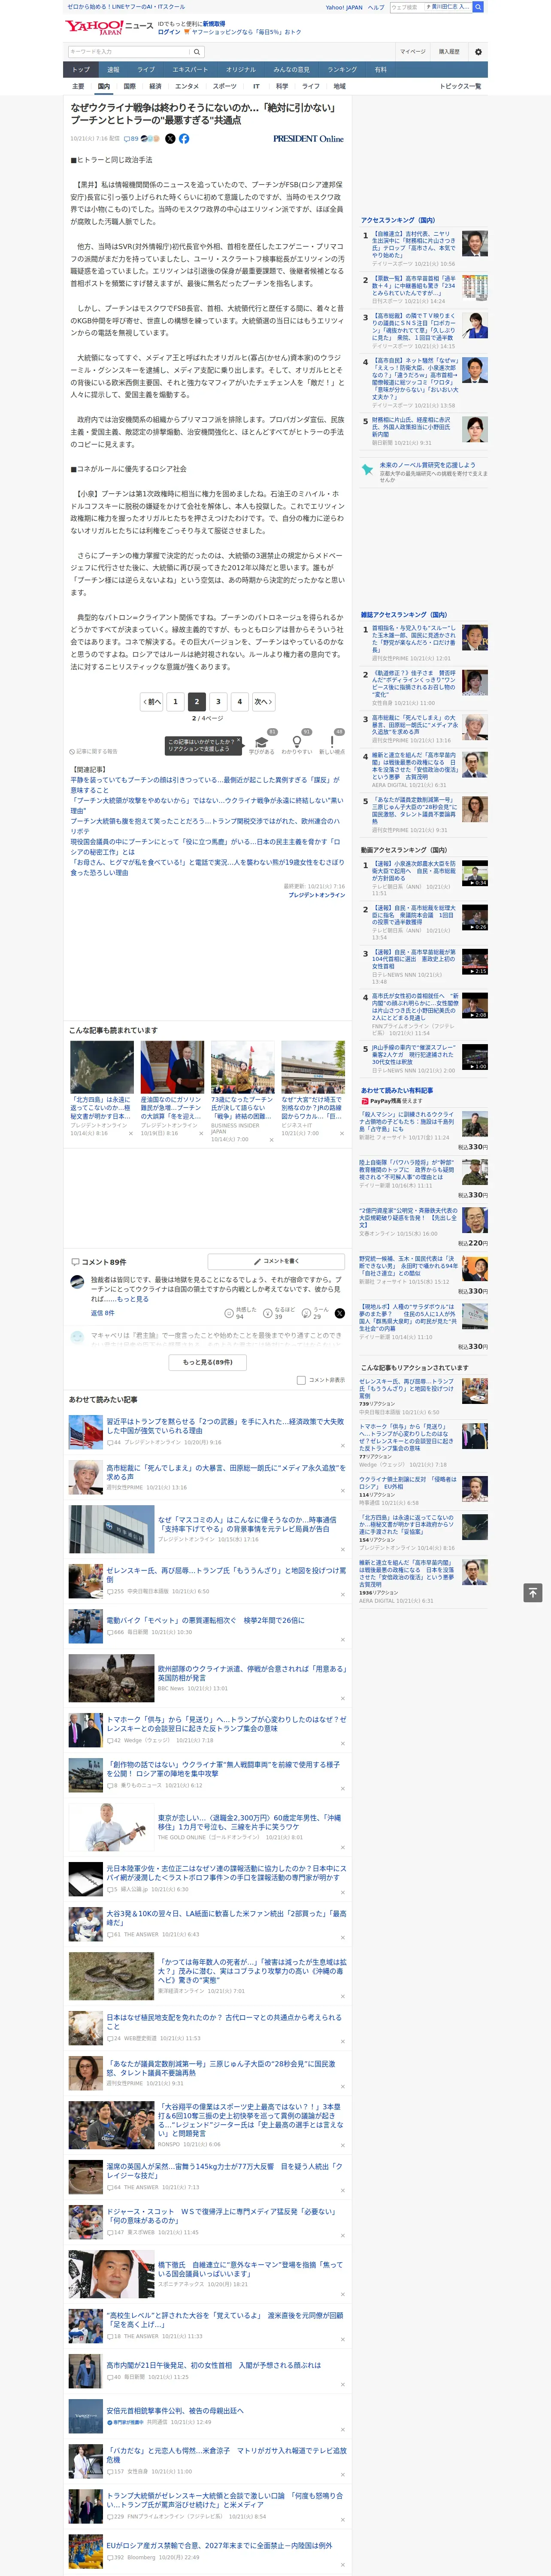551x2576 pixels.
Task: Click the マイページ link
Action: (412, 52)
